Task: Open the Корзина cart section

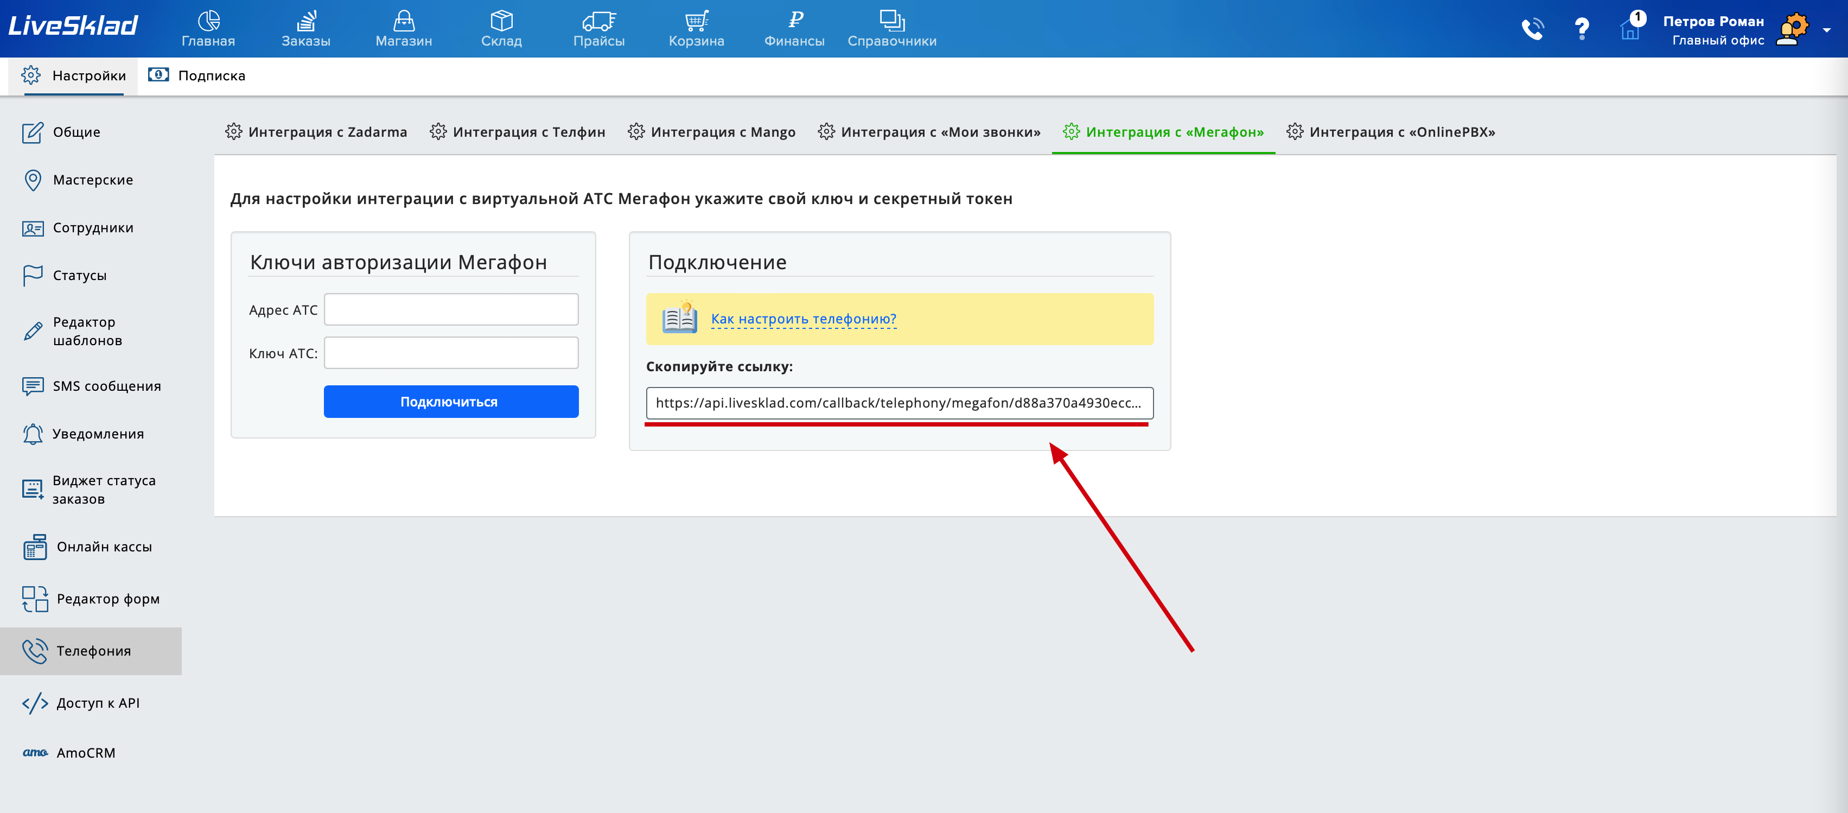Action: click(697, 29)
